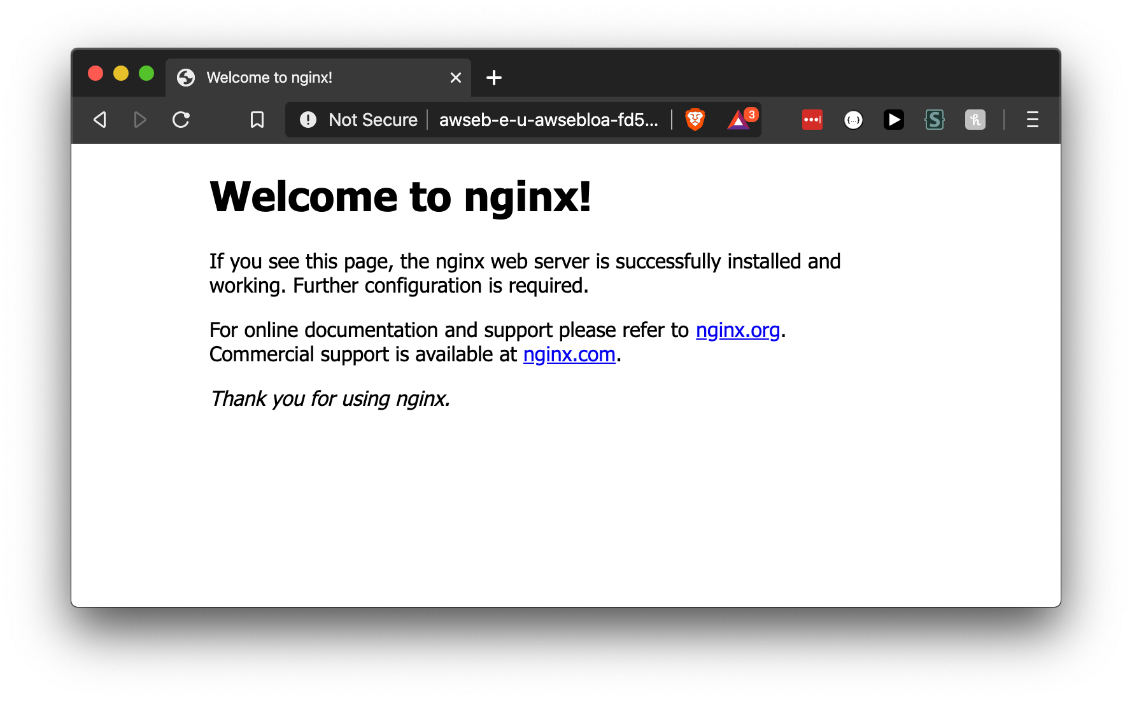Viewport: 1132px width, 701px height.
Task: Click the address bar URL text
Action: coord(548,120)
